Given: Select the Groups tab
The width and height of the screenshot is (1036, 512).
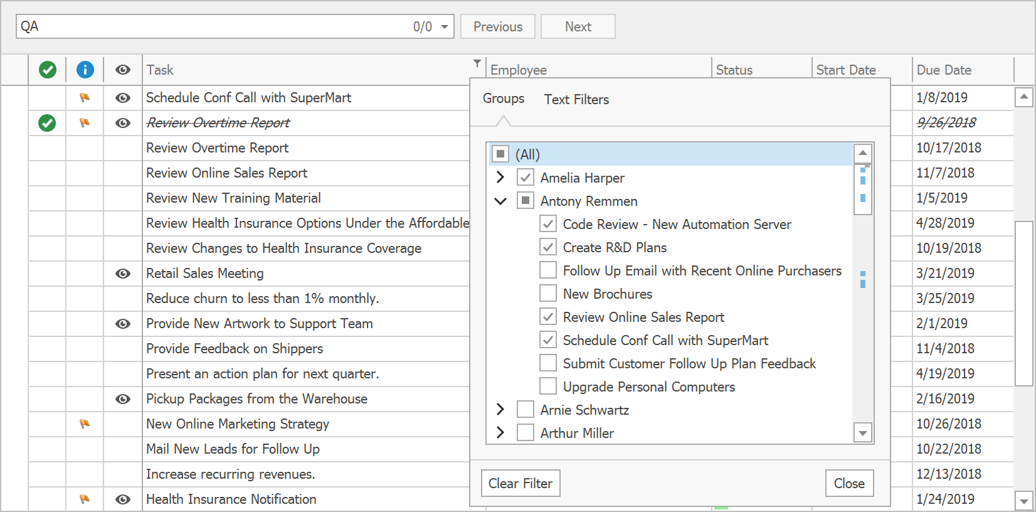Looking at the screenshot, I should click(503, 99).
